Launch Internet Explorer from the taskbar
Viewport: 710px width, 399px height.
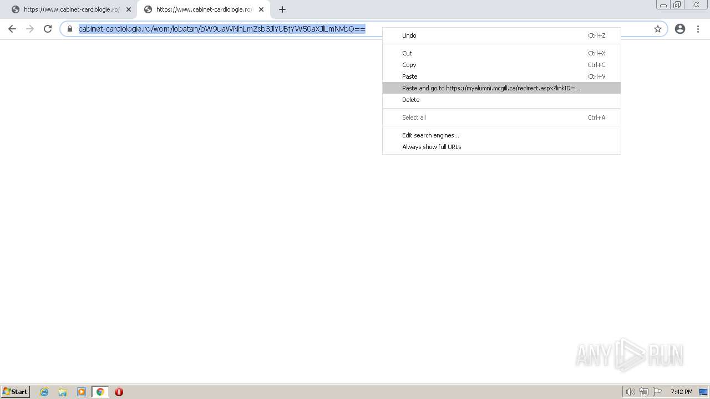(44, 392)
